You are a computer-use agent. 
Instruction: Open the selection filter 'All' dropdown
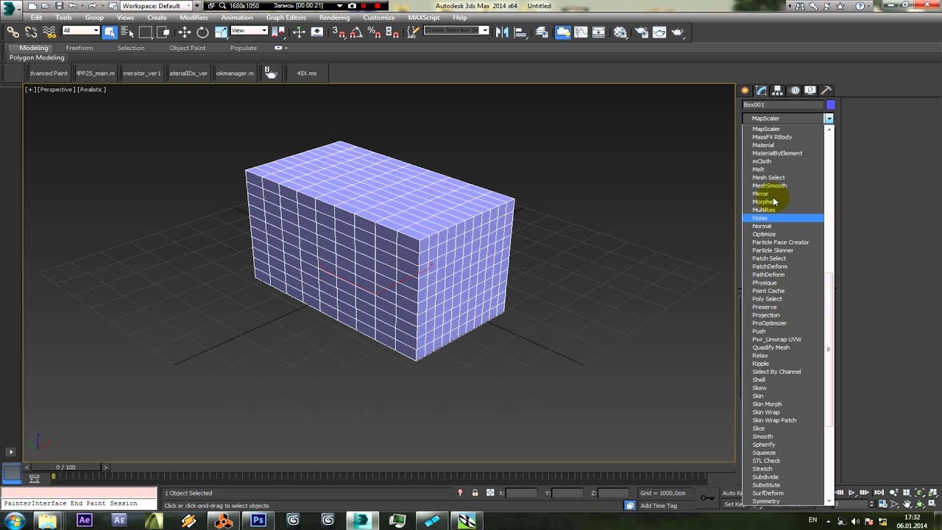click(x=81, y=31)
